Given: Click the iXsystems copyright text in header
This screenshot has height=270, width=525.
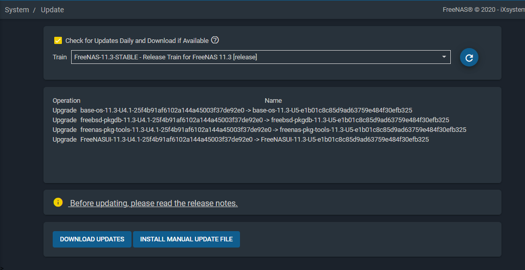Looking at the screenshot, I should click(483, 10).
